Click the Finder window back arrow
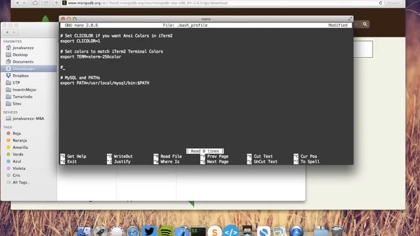Image resolution: width=420 pixels, height=236 pixels. (7, 32)
